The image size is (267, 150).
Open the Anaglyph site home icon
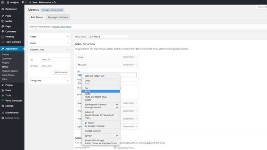(8, 2)
